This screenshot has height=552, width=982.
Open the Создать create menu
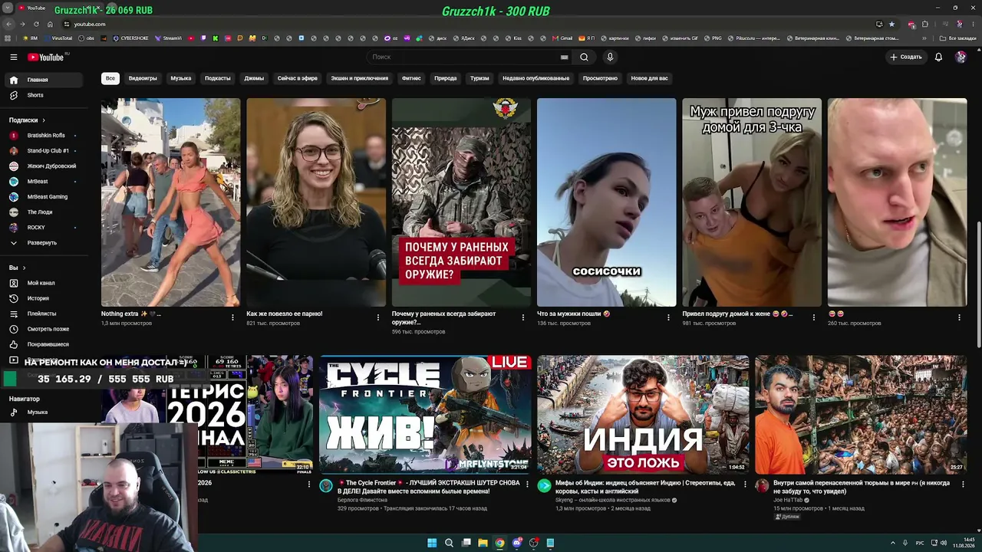click(x=905, y=57)
